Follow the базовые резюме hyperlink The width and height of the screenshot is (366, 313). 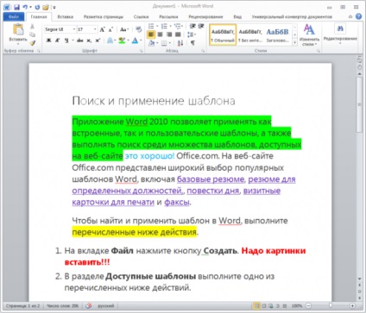pos(211,179)
